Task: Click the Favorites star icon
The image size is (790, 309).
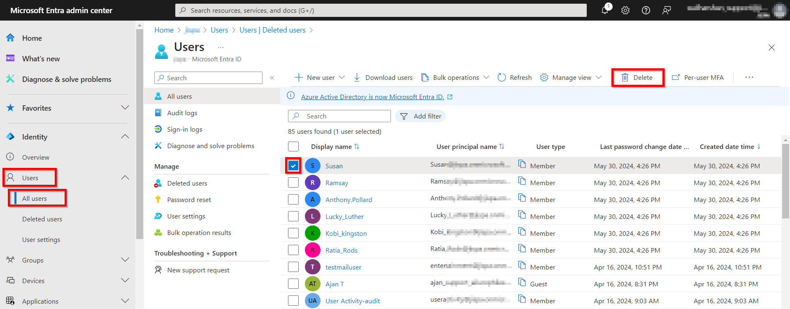Action: point(11,108)
